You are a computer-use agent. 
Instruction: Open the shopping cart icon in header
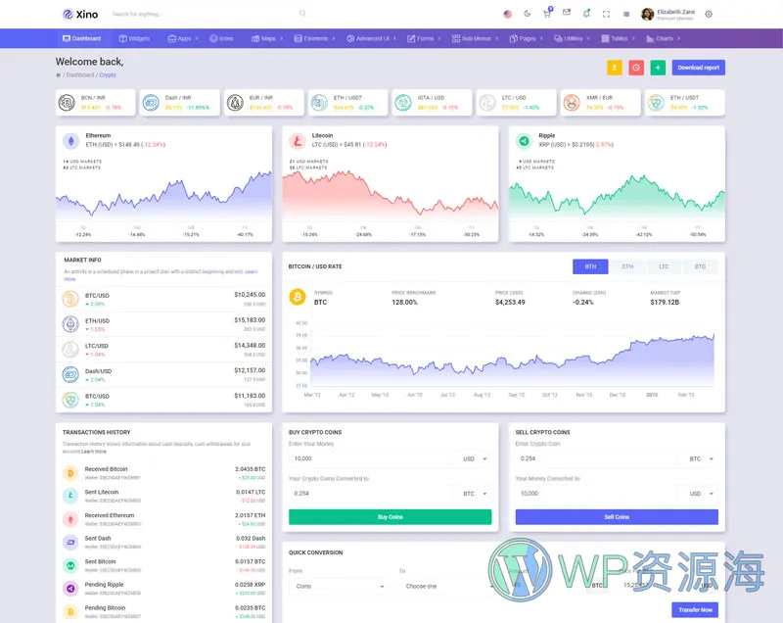[x=547, y=14]
